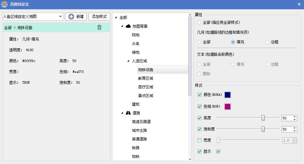The height and width of the screenshot is (164, 304).
Task: Select the 全部 > 地铁设施 style header
Action: 57,28
